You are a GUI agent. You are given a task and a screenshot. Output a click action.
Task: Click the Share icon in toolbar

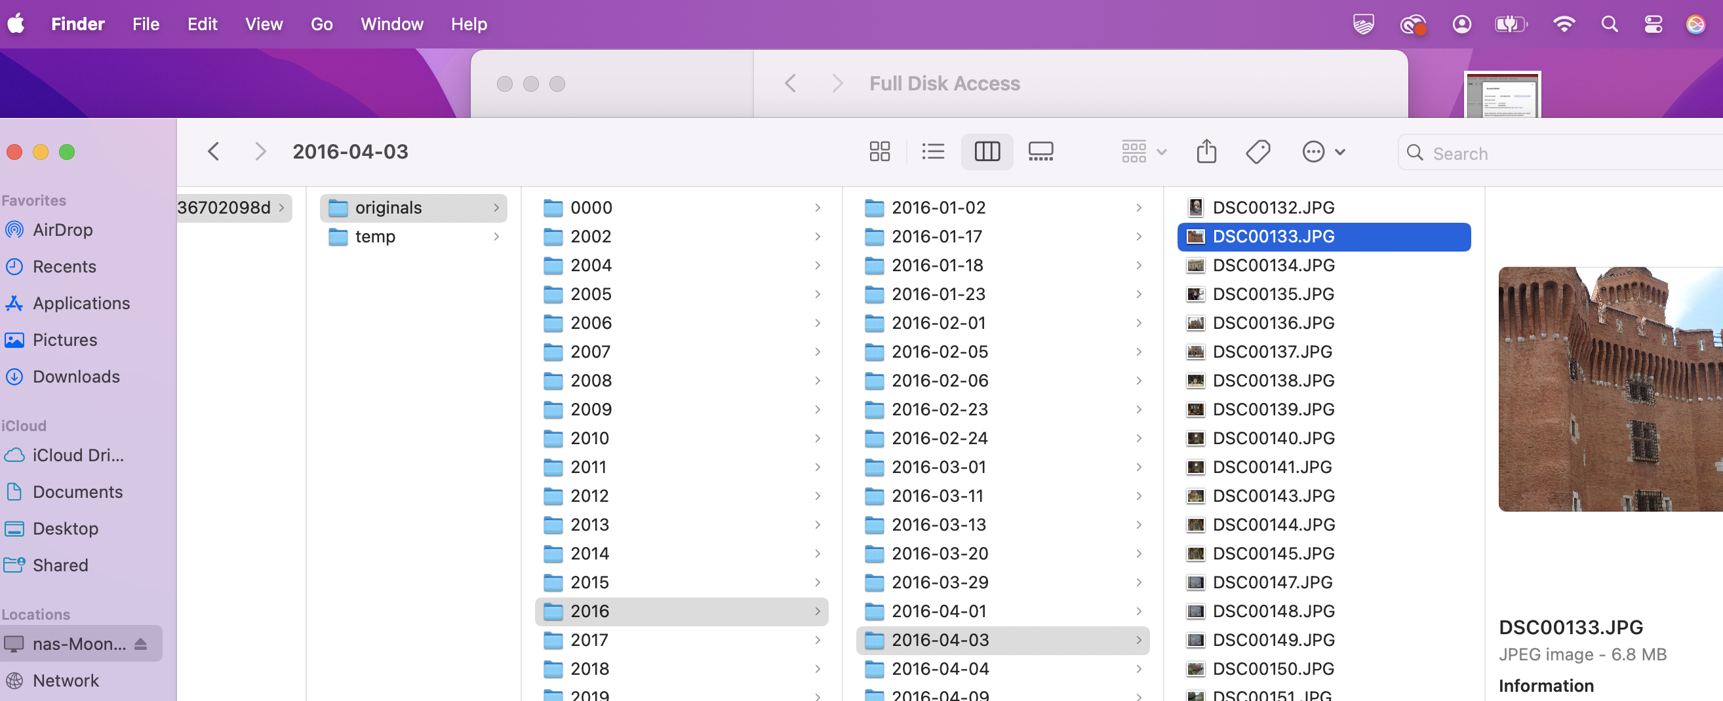(x=1206, y=152)
